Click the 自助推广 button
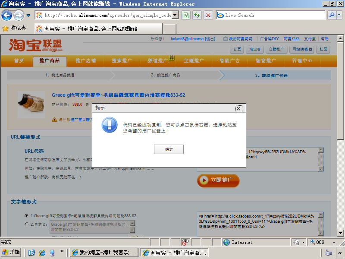Image resolution: width=345 pixels, height=259 pixels. coord(276,49)
